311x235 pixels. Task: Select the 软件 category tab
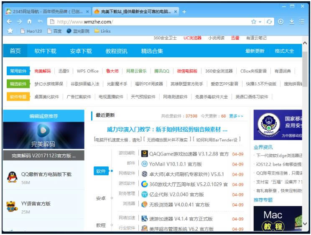tap(101, 171)
